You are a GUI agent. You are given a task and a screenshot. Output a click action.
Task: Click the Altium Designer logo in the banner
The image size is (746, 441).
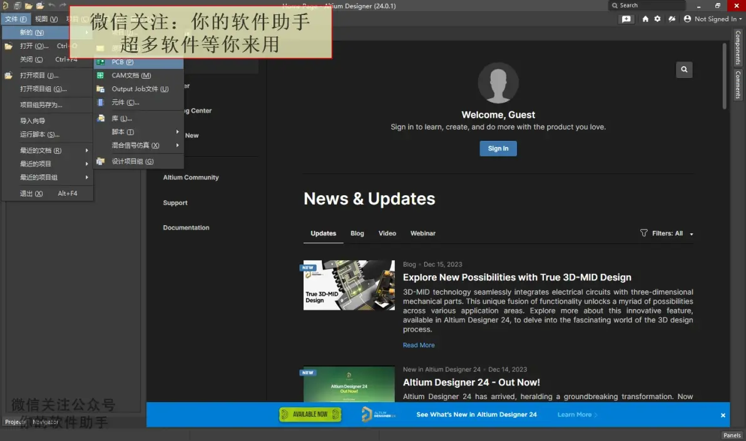(378, 414)
